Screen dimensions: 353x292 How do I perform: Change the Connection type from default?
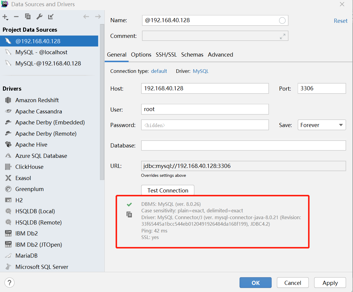click(x=159, y=71)
